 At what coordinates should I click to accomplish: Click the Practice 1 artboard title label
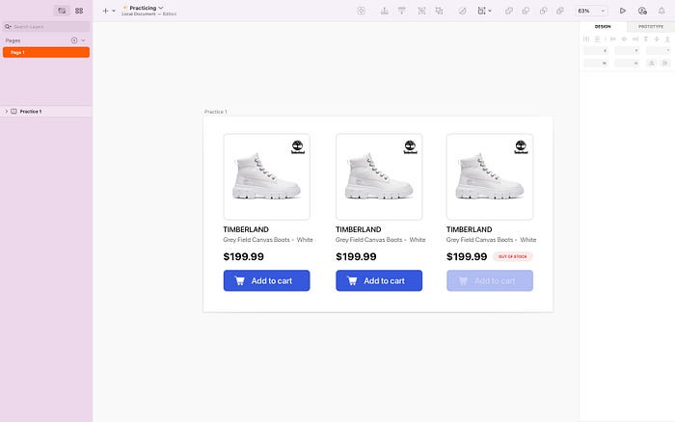[216, 112]
